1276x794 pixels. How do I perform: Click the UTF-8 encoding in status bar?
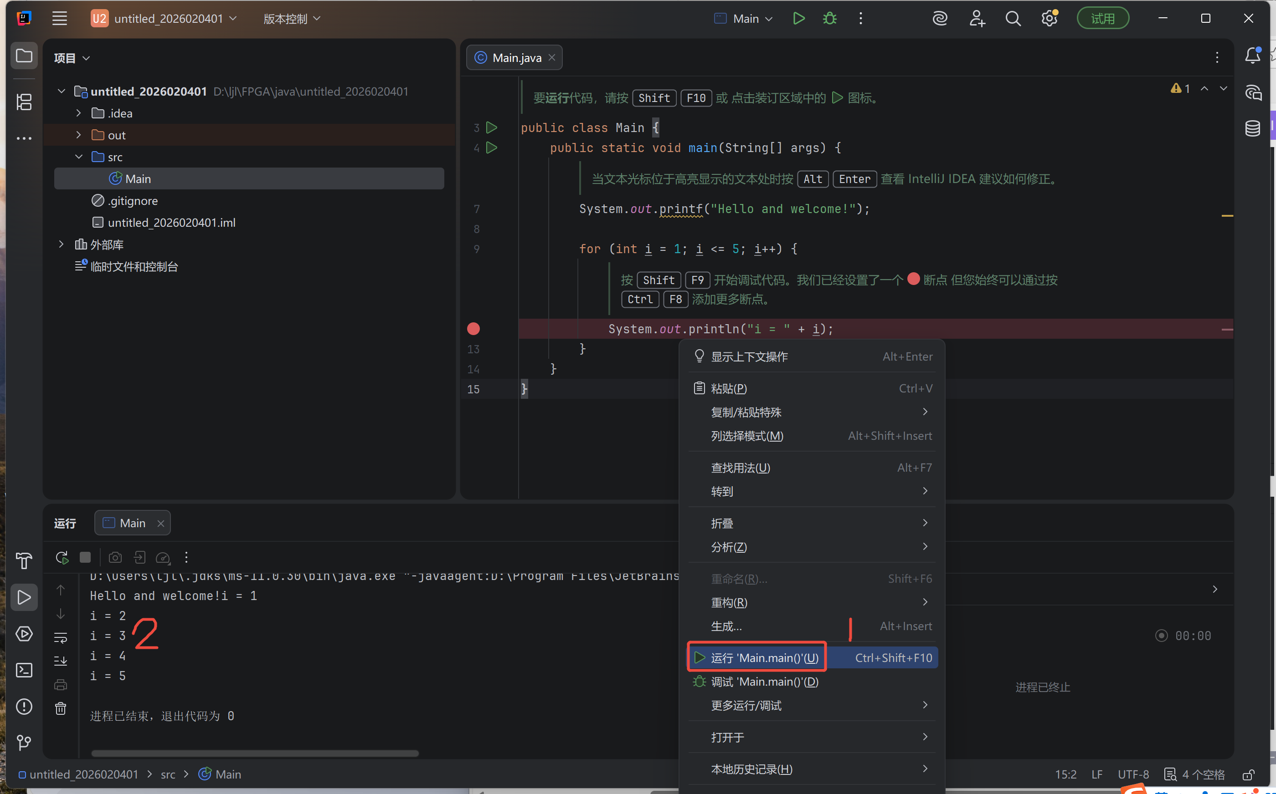1133,774
